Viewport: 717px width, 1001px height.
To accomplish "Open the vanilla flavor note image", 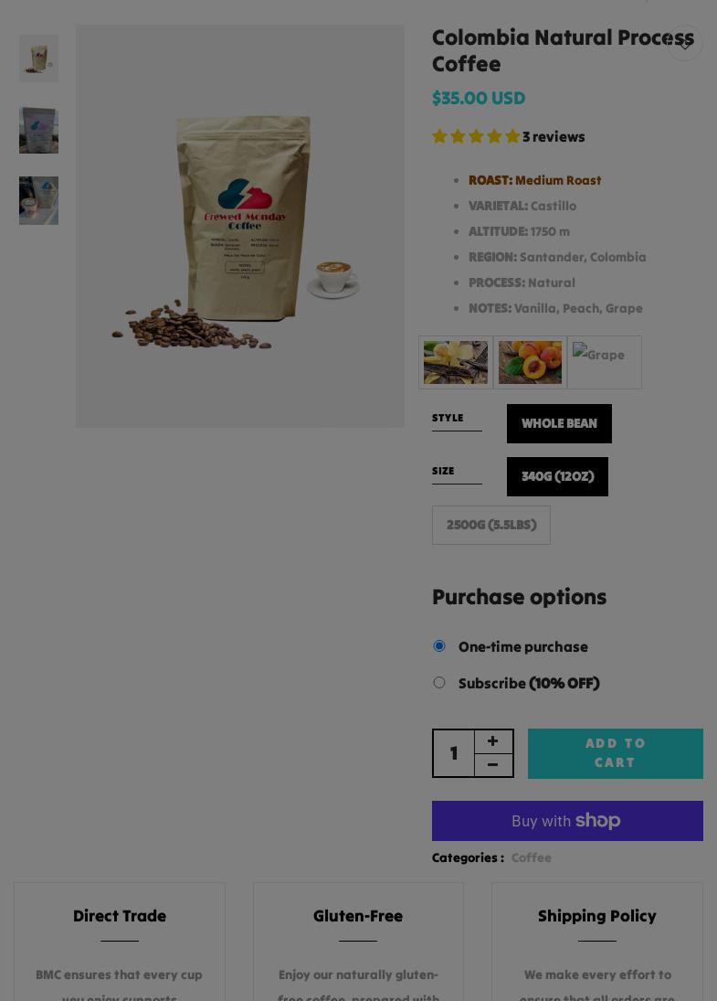I will [x=456, y=363].
